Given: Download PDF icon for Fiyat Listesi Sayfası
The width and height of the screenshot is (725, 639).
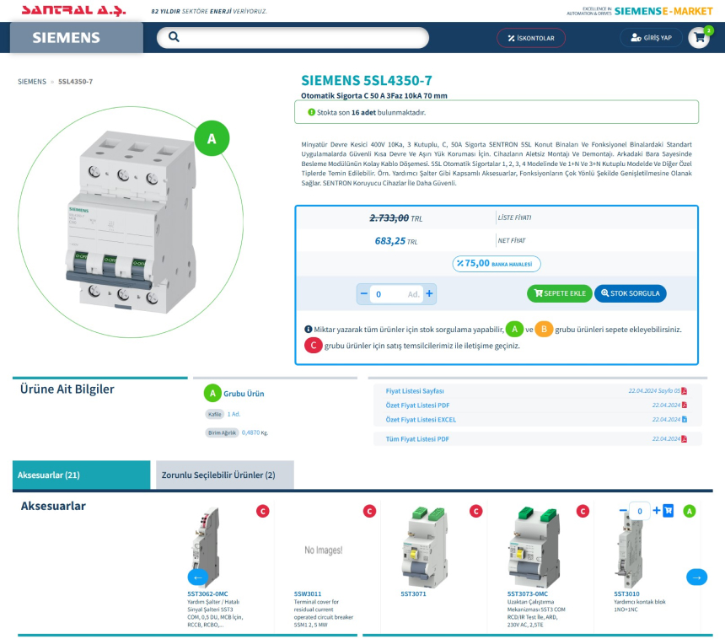Looking at the screenshot, I should [685, 391].
